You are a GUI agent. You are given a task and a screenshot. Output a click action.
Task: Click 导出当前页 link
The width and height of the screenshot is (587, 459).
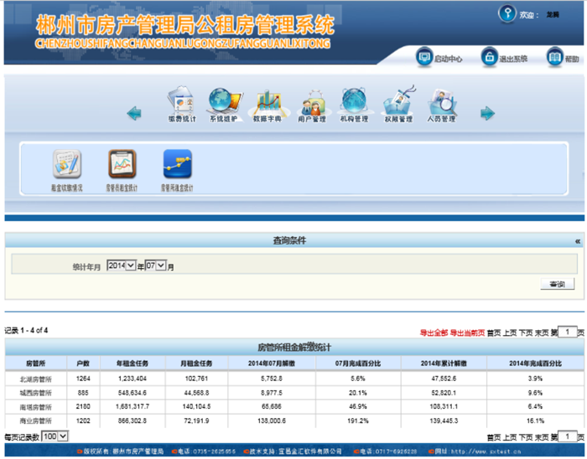468,333
